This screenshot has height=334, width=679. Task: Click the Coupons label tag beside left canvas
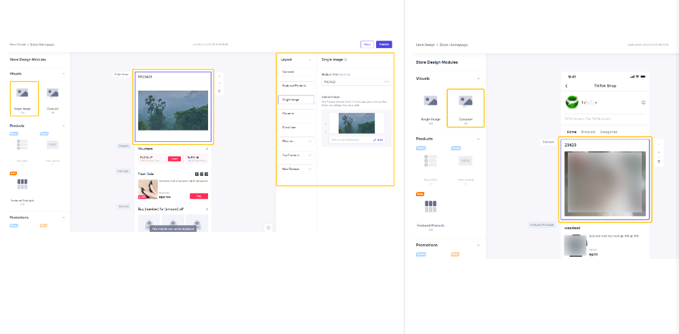pyautogui.click(x=123, y=146)
